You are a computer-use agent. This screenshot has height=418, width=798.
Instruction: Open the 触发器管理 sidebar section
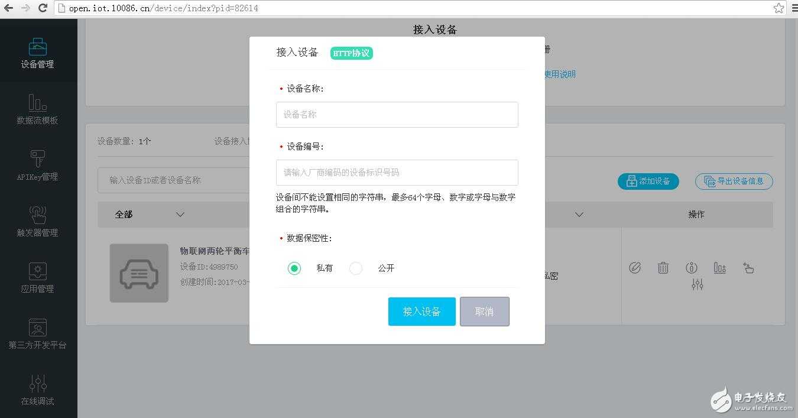38,222
